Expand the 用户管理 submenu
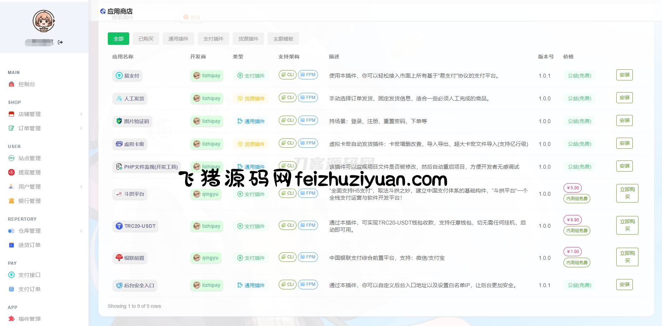The width and height of the screenshot is (662, 326). (81, 187)
